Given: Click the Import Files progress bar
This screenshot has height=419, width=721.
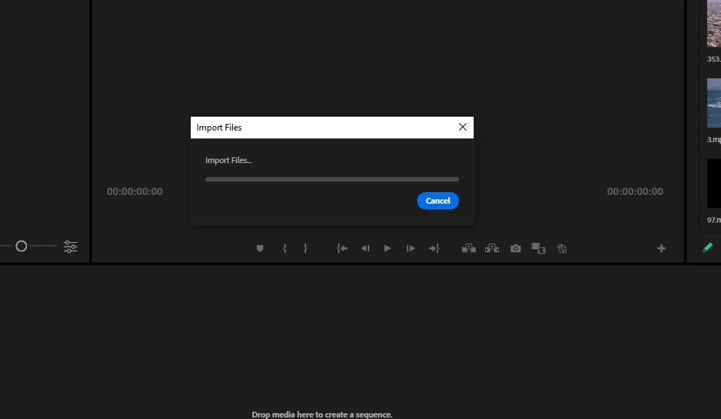Looking at the screenshot, I should [x=332, y=179].
